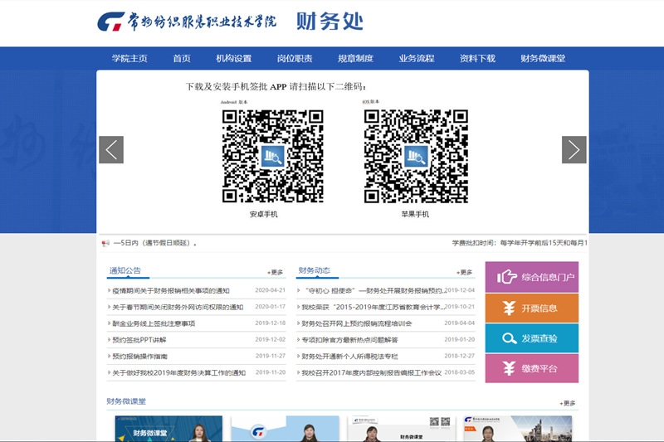Open 规章制度 navigation menu
The height and width of the screenshot is (442, 664).
click(x=355, y=58)
